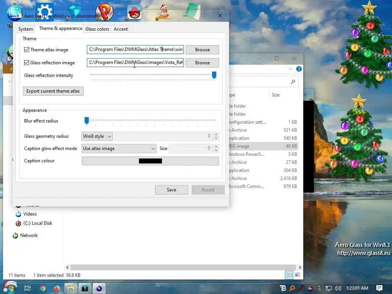Click the TB tray icon

pyautogui.click(x=283, y=288)
